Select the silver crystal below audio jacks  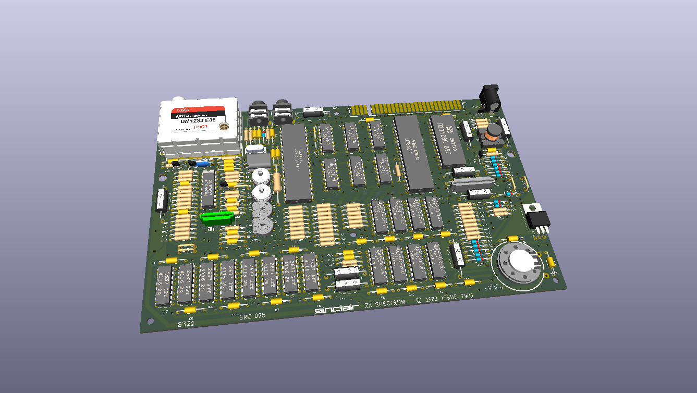click(255, 149)
